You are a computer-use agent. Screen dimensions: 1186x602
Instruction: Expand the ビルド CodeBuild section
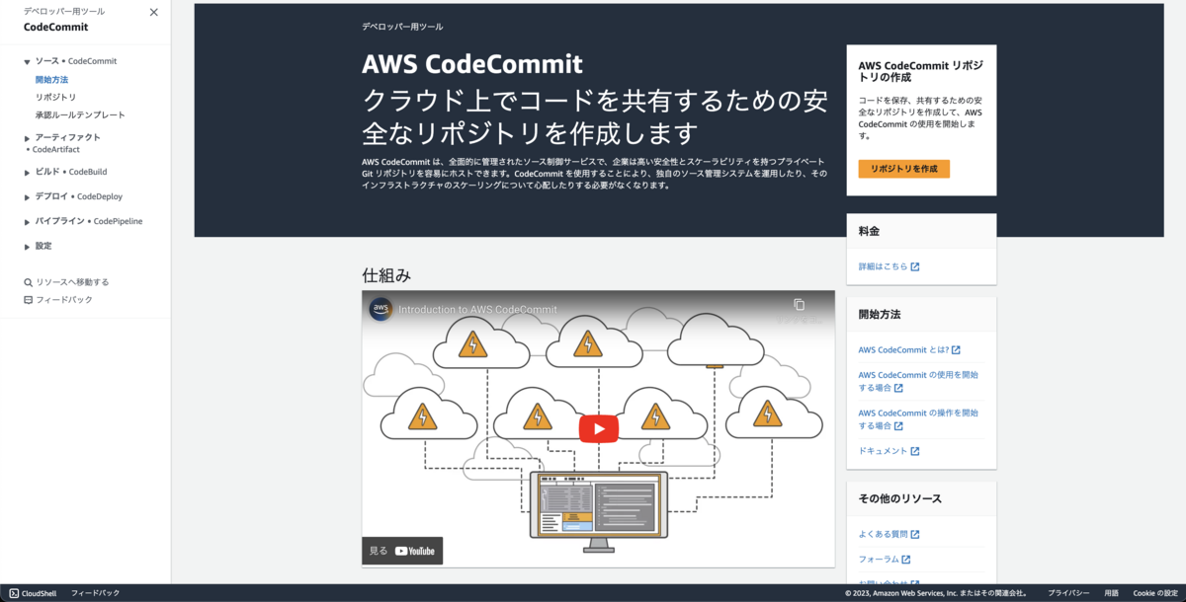(x=28, y=172)
